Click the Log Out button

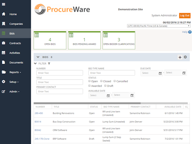click(185, 16)
